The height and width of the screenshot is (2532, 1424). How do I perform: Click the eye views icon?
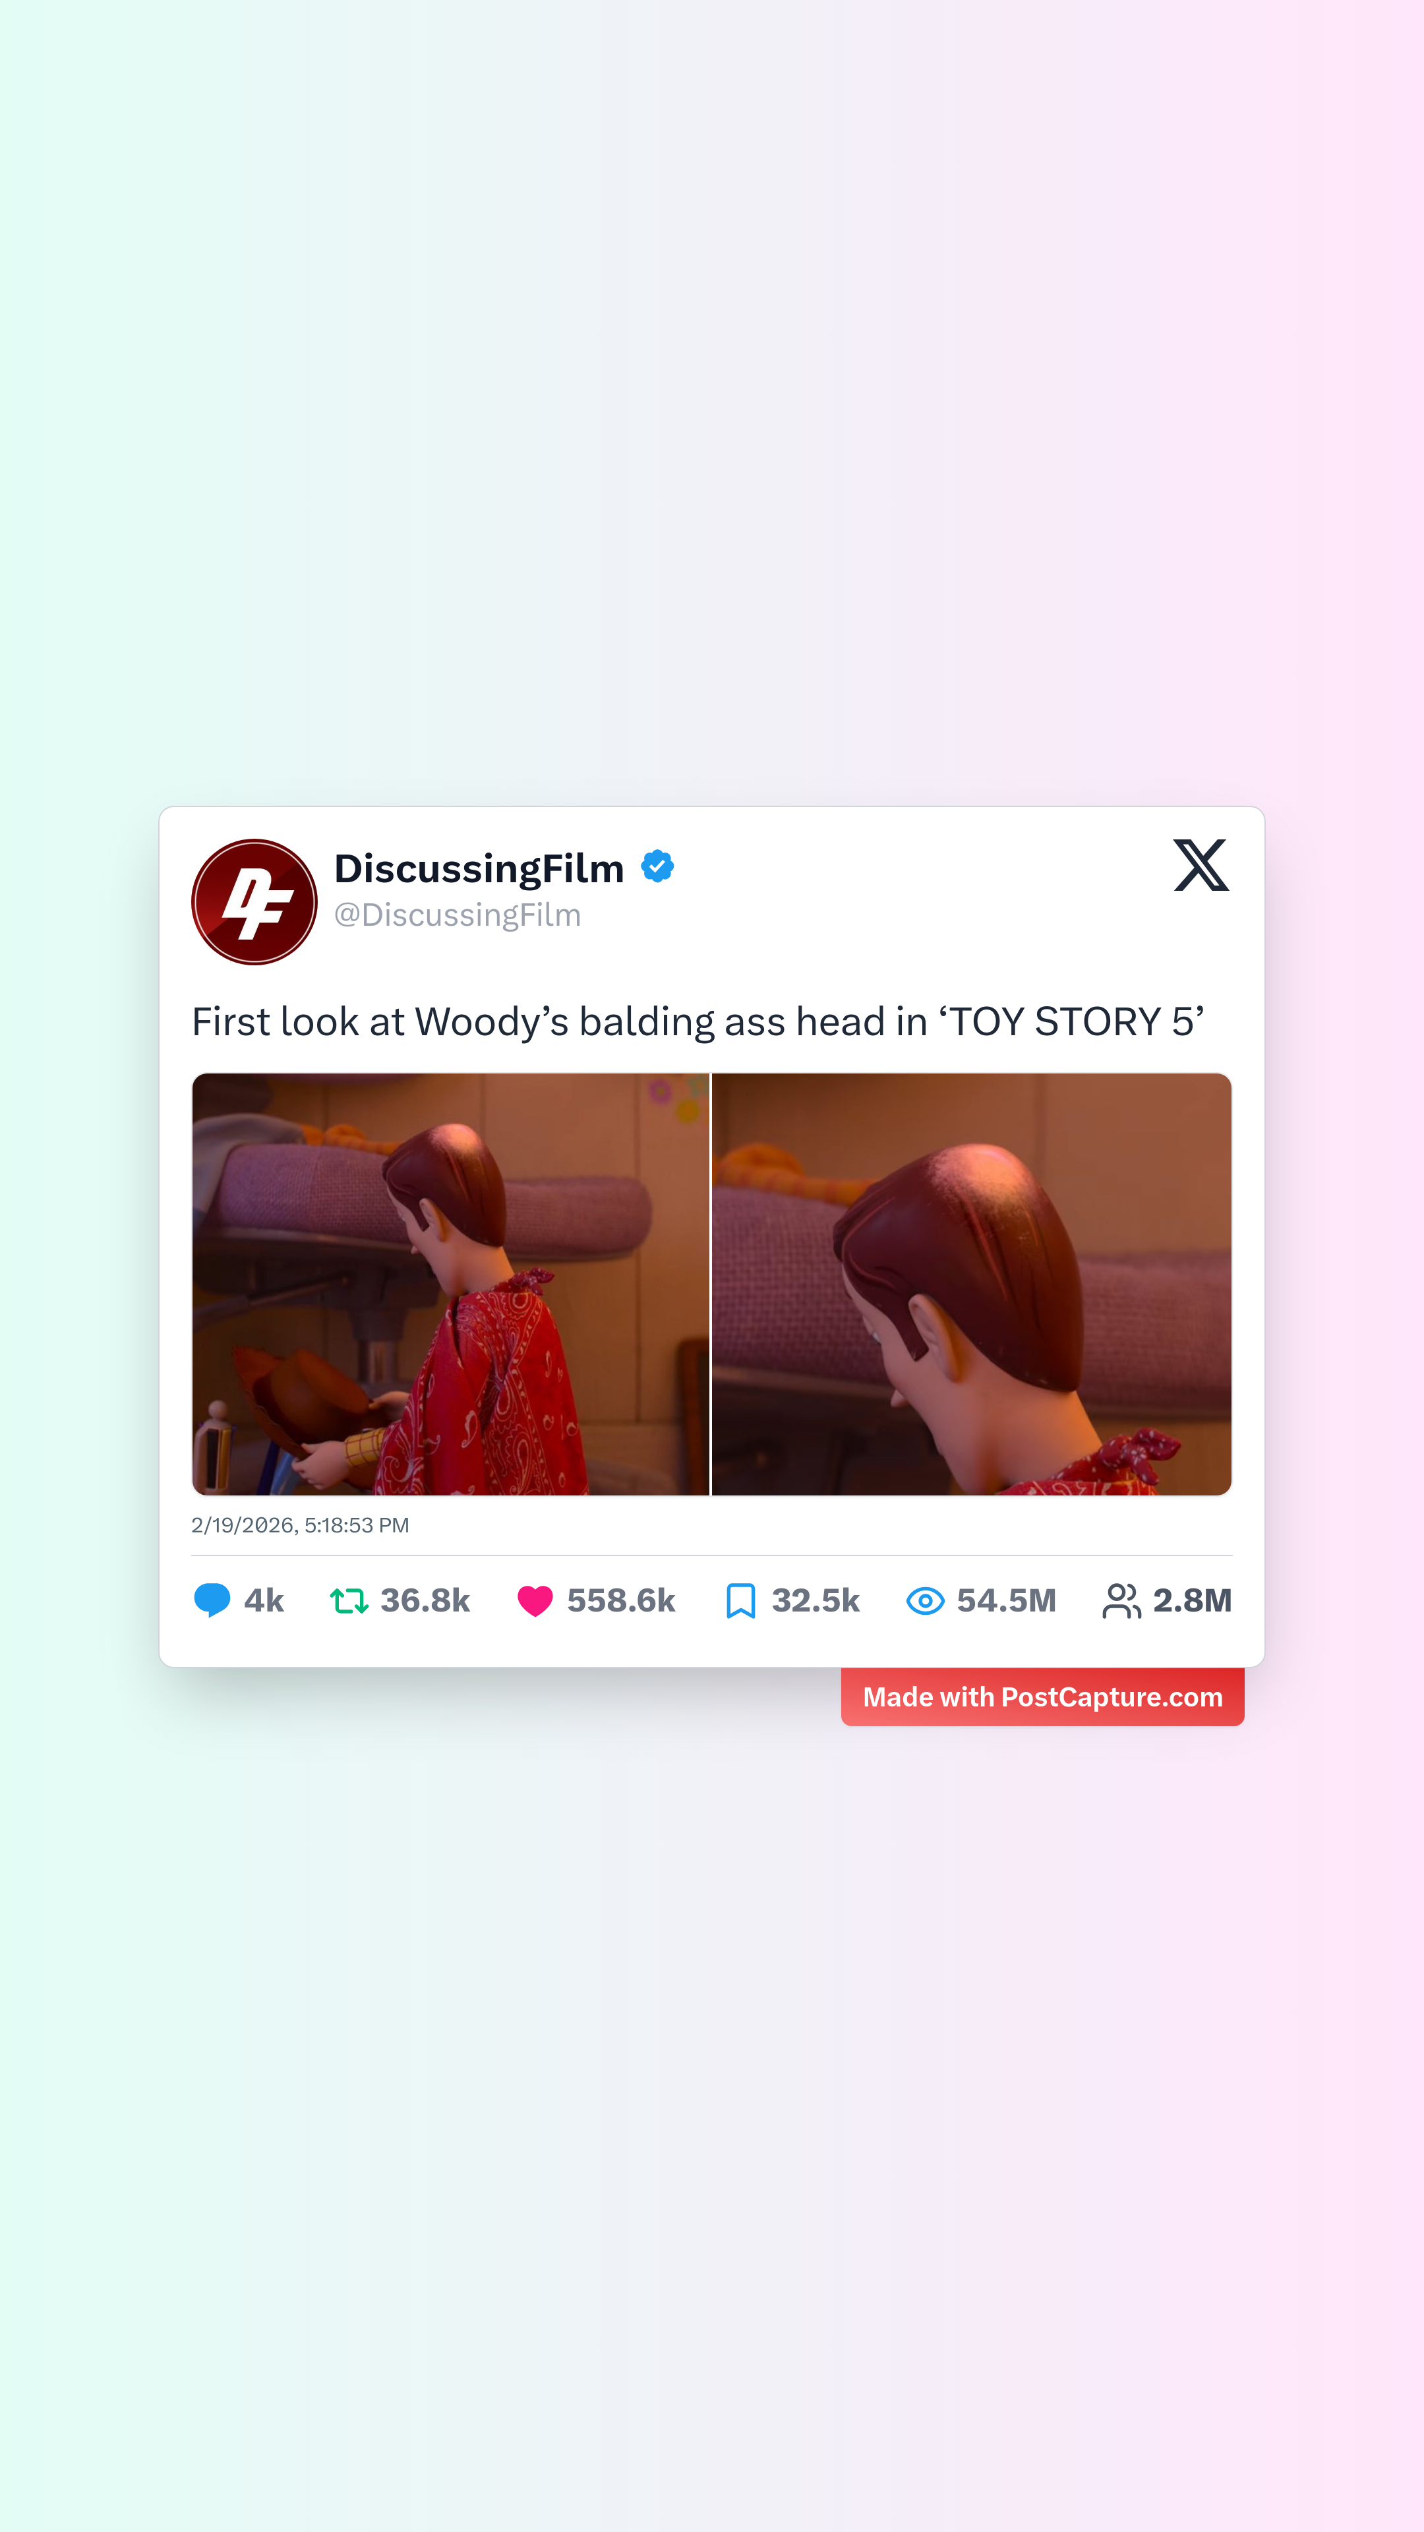925,1601
